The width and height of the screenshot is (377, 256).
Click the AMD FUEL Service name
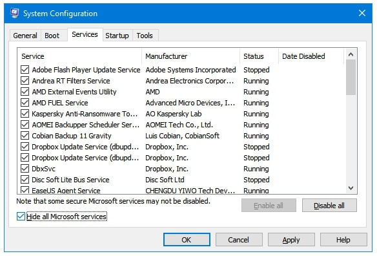[60, 103]
